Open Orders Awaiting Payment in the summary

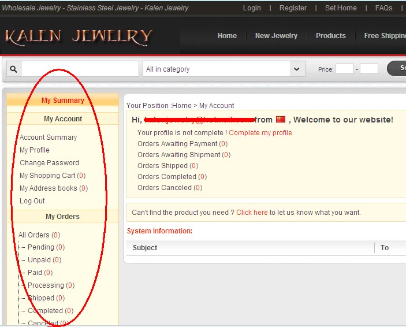[182, 144]
